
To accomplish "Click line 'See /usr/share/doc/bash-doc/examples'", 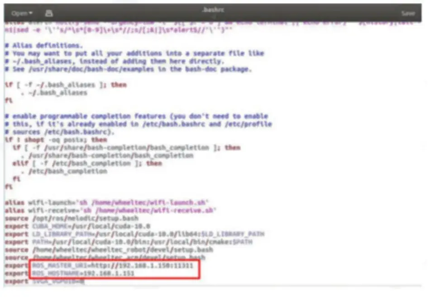I will coord(129,69).
